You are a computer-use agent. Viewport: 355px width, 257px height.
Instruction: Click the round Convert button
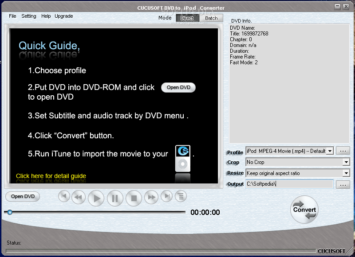pyautogui.click(x=304, y=210)
